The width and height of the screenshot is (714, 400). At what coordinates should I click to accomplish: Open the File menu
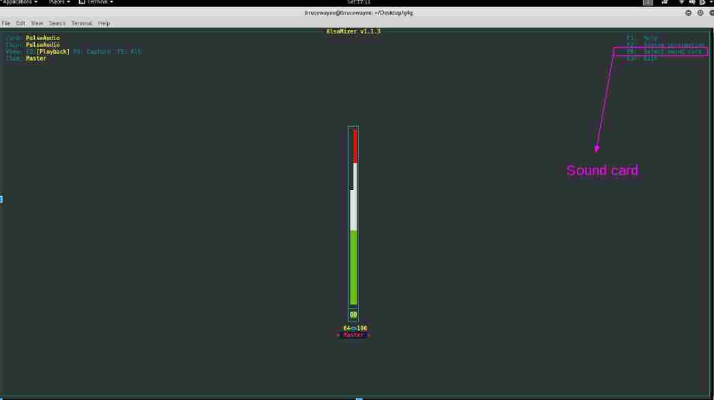coord(6,23)
